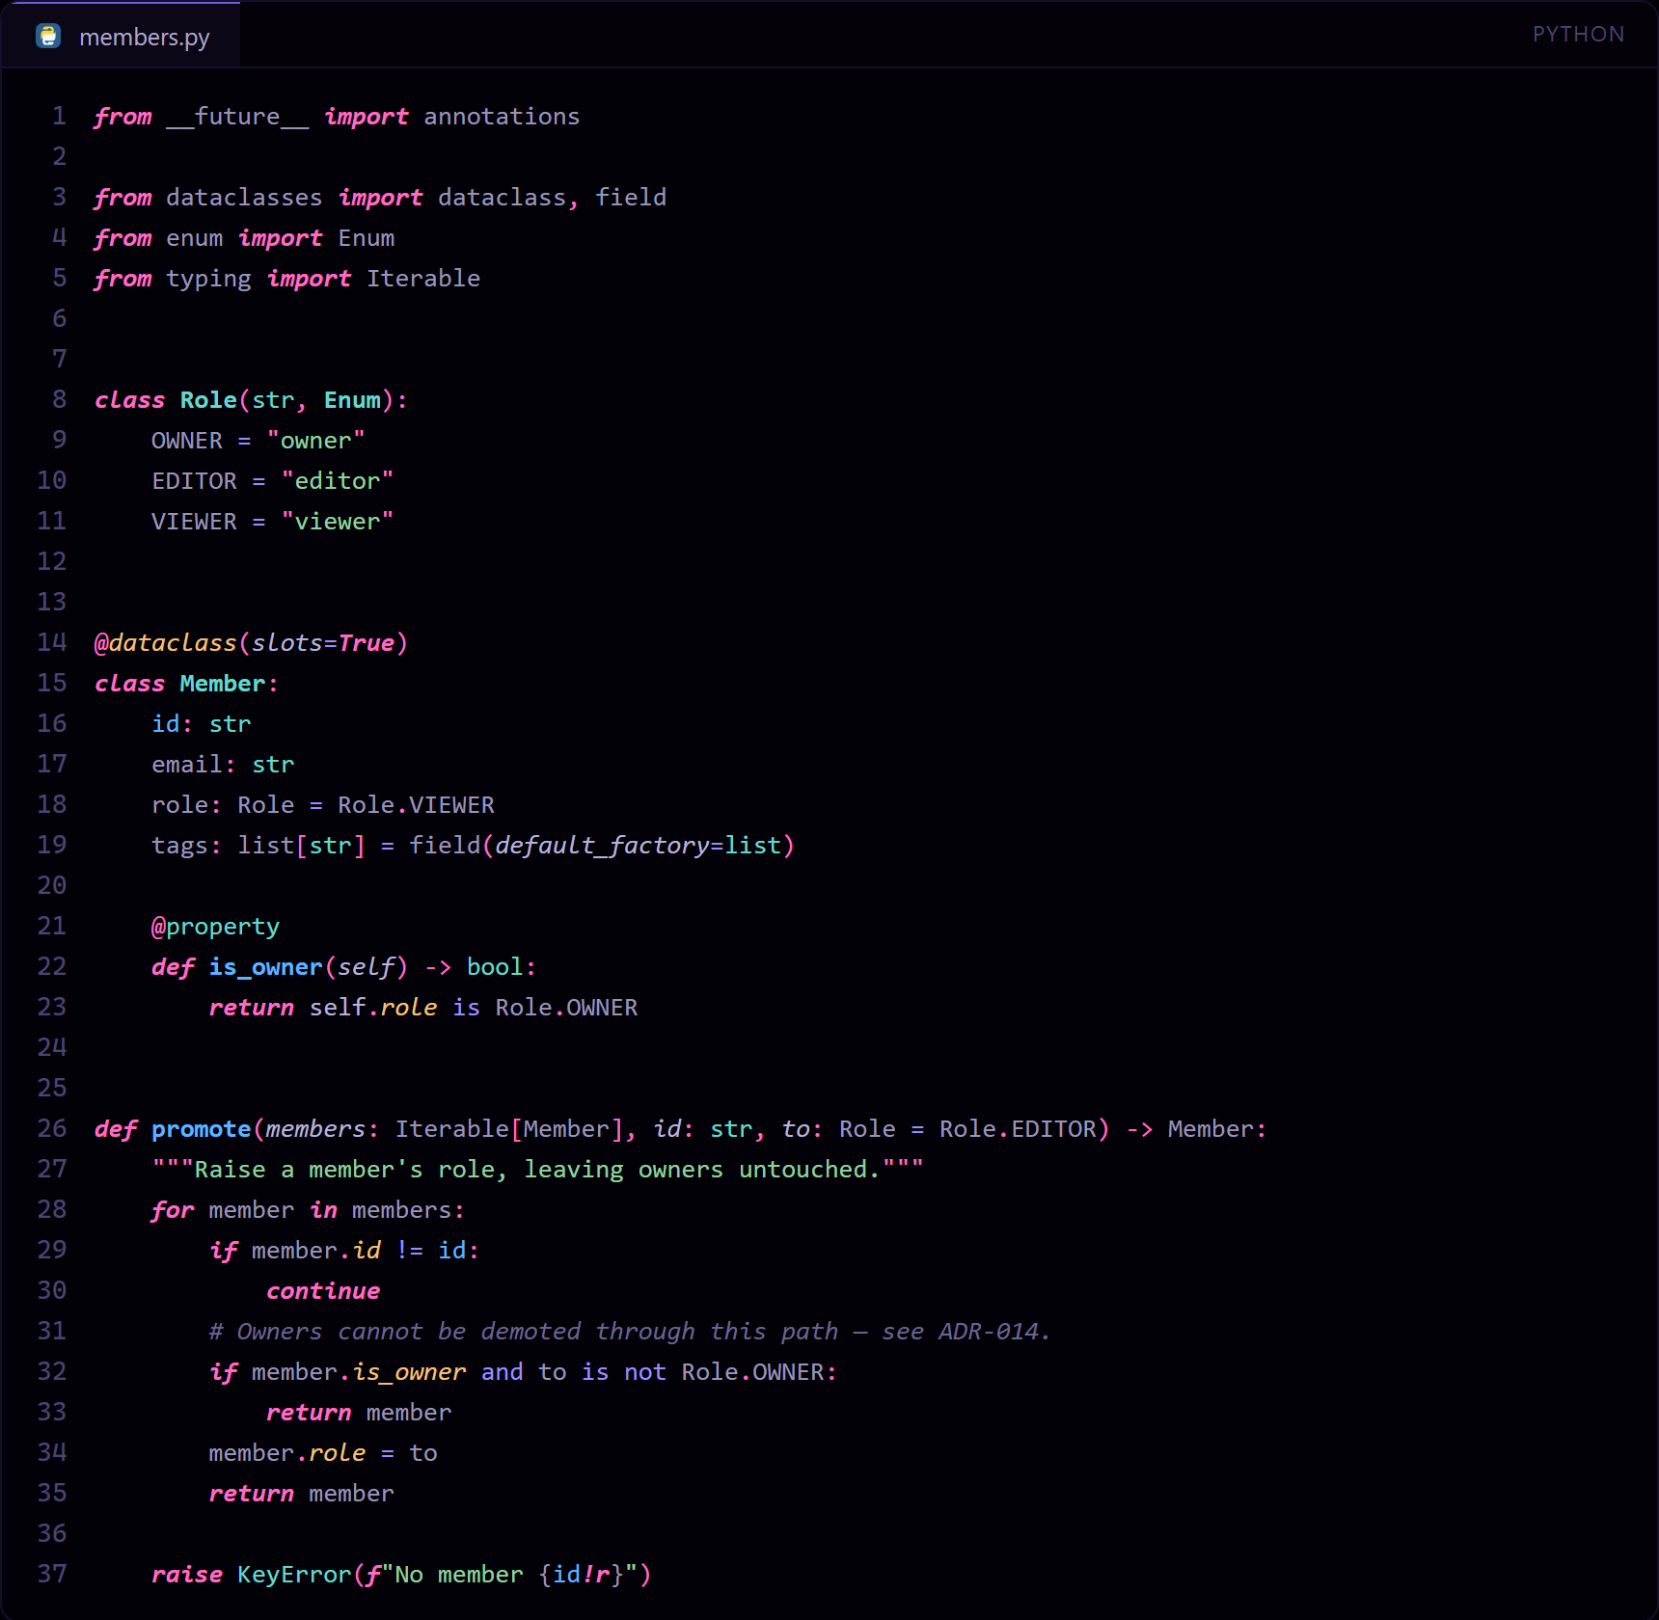Click '__future__' on line 1
Image resolution: width=1659 pixels, height=1620 pixels.
tap(237, 117)
